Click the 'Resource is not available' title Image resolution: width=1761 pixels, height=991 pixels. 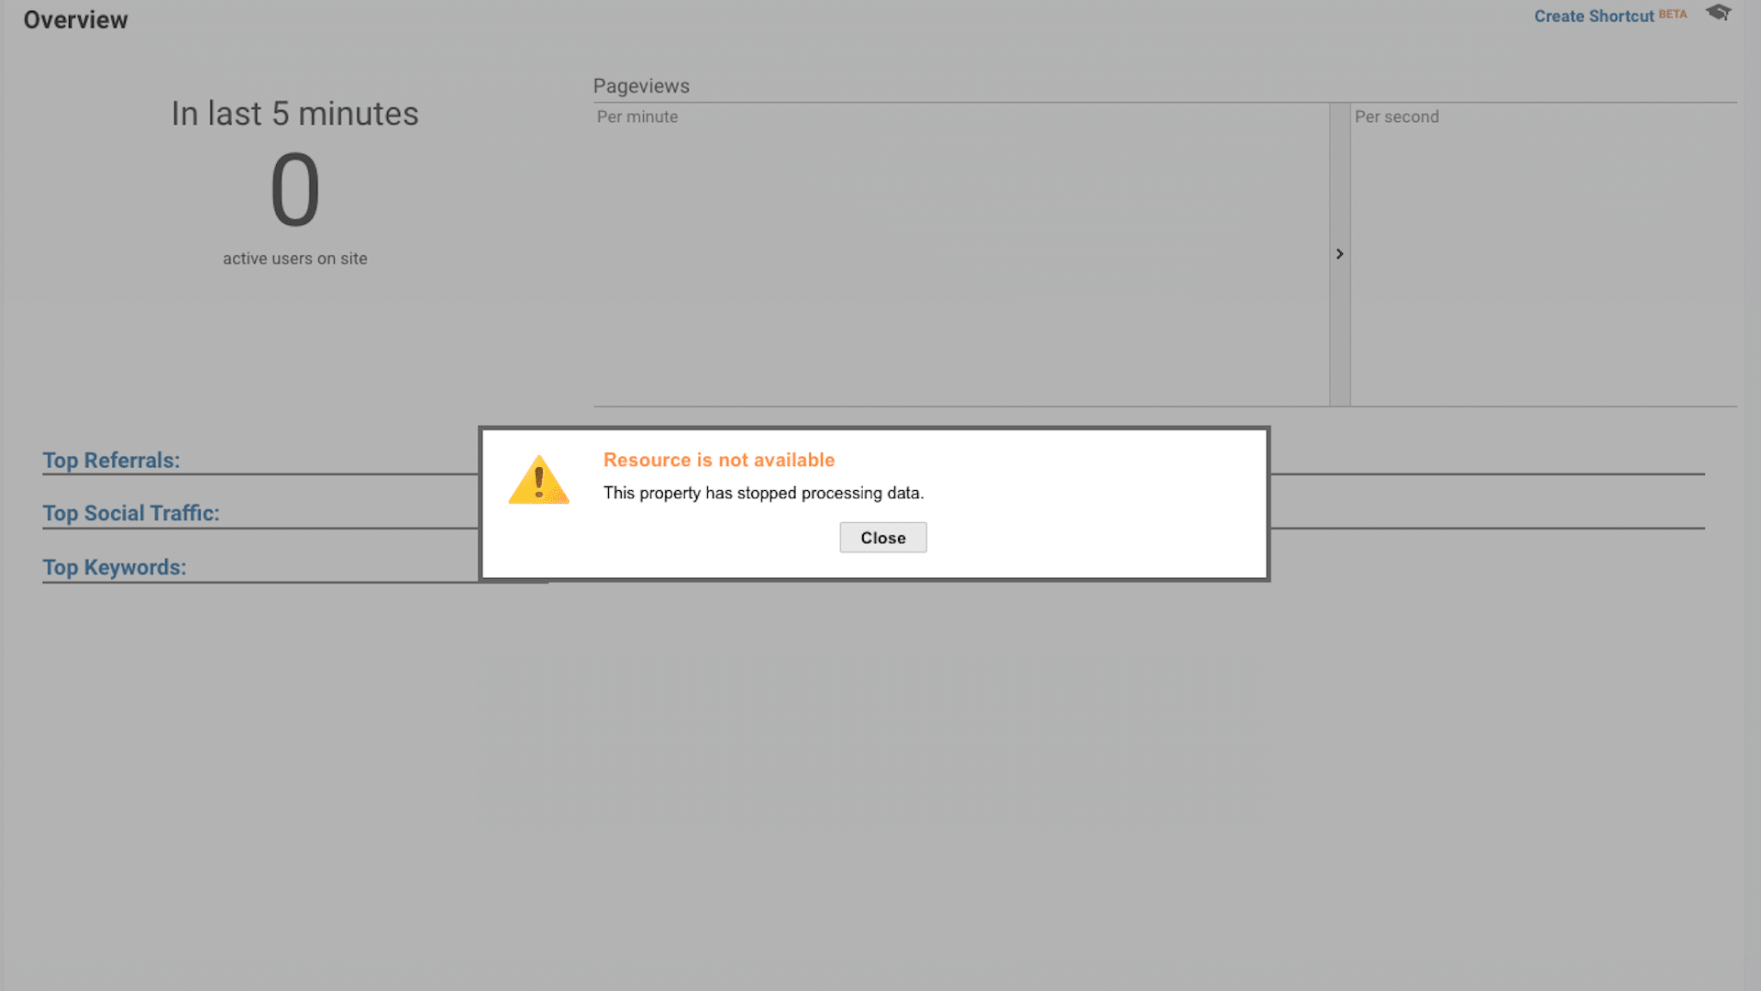click(719, 459)
